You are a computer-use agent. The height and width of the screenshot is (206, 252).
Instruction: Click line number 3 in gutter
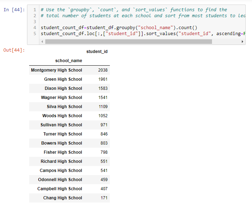(x=35, y=22)
